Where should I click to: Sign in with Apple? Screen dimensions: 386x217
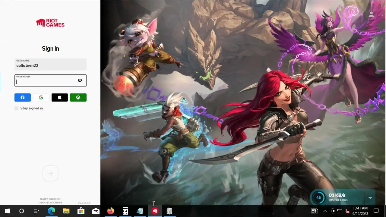60,97
